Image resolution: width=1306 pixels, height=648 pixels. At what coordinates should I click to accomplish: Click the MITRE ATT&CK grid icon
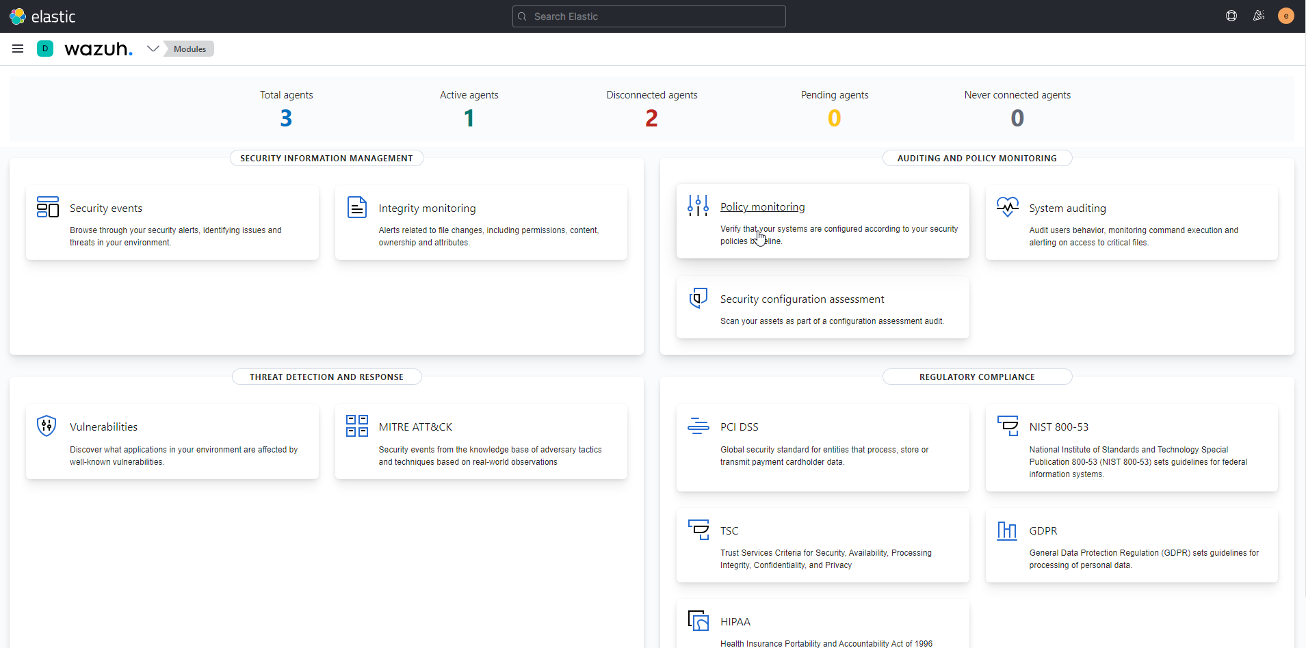tap(357, 426)
